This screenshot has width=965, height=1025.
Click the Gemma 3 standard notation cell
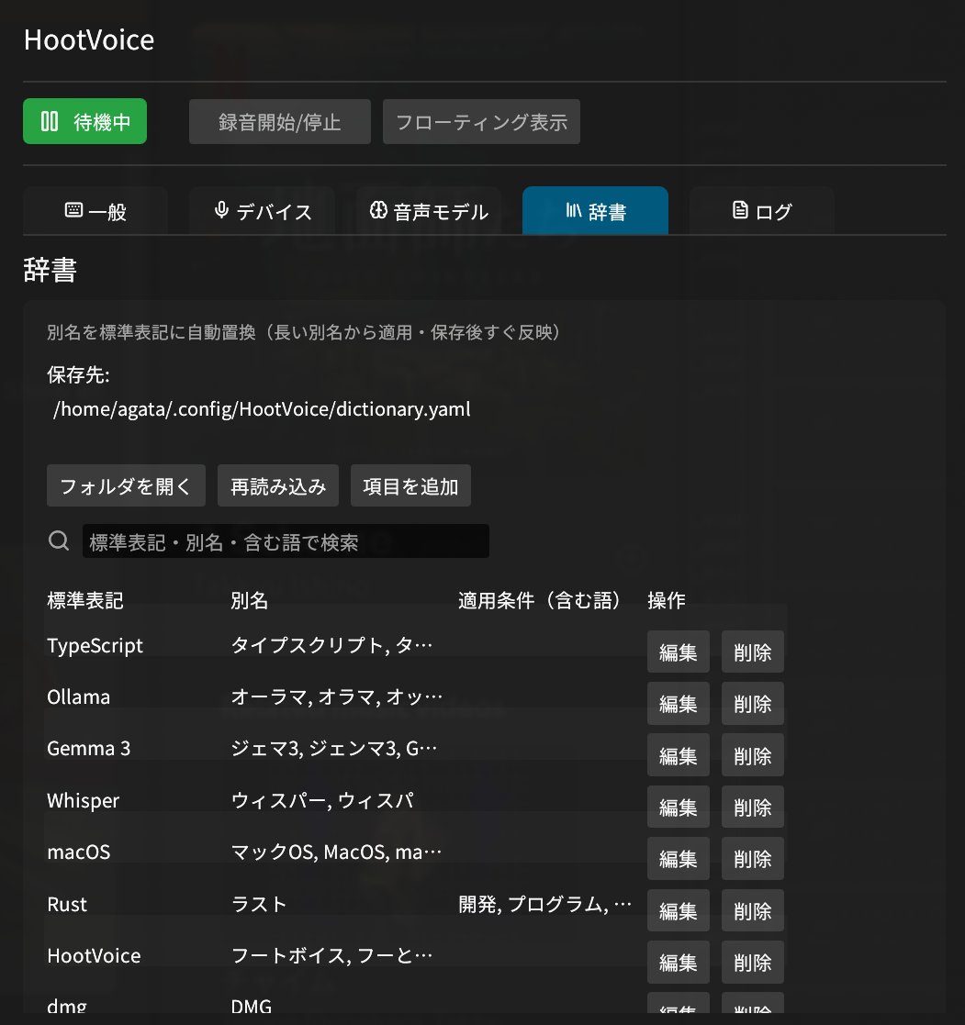pos(88,748)
